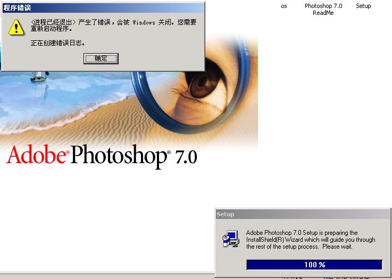Click the 程序错误 dialog title bar
The width and height of the screenshot is (392, 279).
coord(103,8)
